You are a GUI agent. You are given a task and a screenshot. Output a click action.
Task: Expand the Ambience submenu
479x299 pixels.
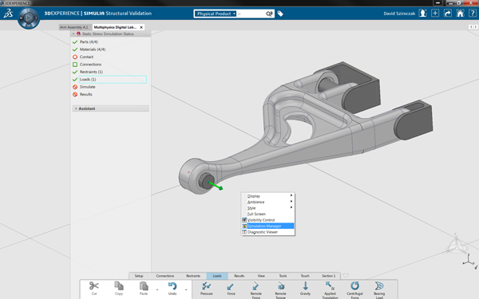(268, 202)
